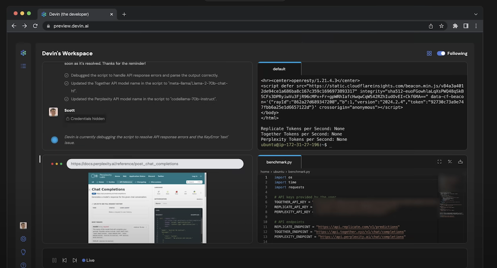Expand benchmark.py editor to fullscreen
This screenshot has width=497, height=268.
click(439, 162)
